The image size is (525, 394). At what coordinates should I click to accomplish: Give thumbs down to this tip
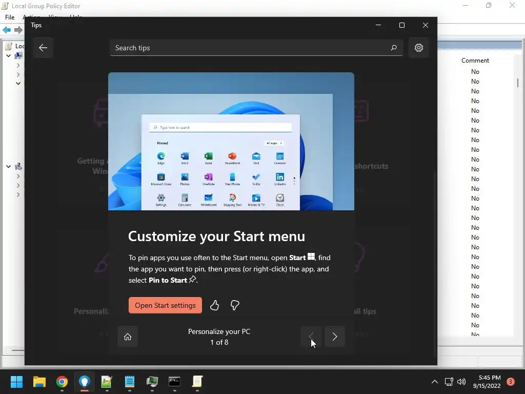[235, 305]
